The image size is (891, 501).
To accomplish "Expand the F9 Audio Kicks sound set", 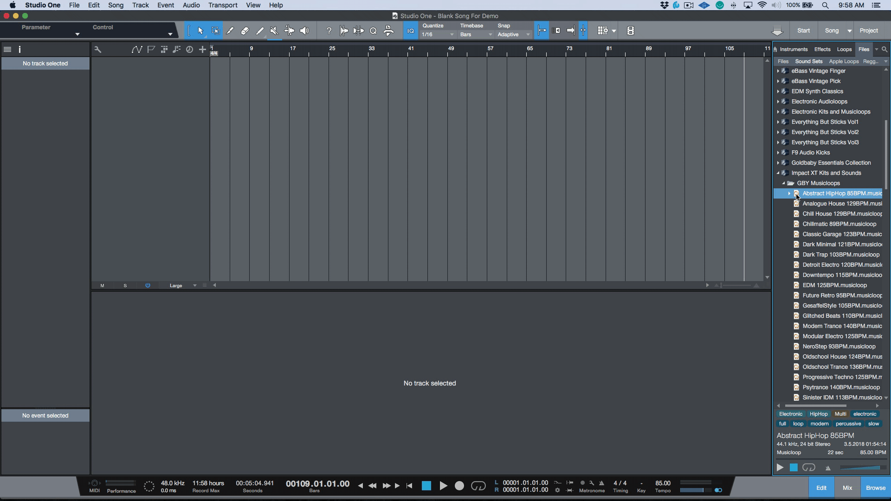I will pos(778,153).
